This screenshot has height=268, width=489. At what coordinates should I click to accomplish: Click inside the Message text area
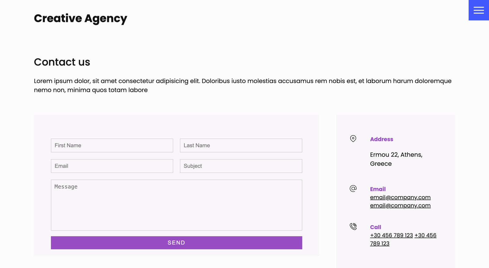click(176, 205)
